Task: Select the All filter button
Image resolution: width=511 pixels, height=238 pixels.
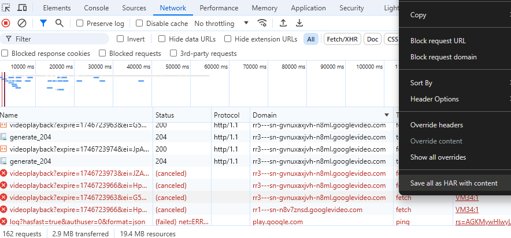Action: [311, 39]
